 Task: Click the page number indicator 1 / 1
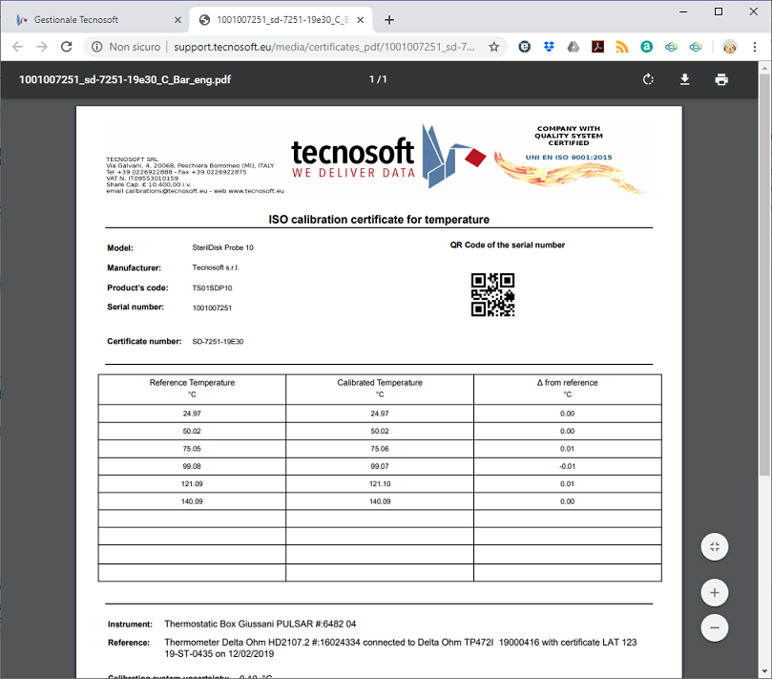(378, 79)
